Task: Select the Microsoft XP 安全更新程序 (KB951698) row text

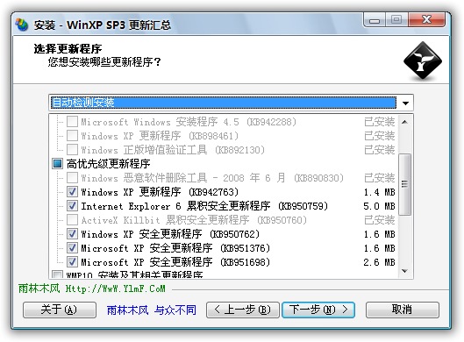Action: click(x=175, y=262)
